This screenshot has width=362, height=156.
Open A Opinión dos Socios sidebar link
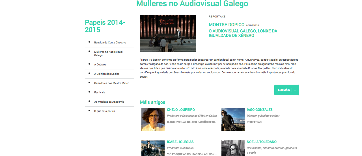click(107, 74)
